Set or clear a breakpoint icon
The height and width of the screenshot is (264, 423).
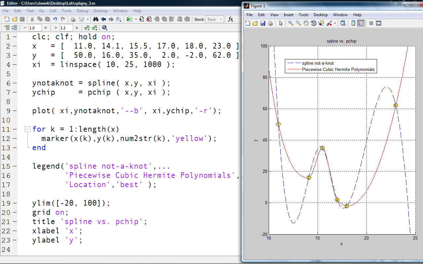click(141, 19)
